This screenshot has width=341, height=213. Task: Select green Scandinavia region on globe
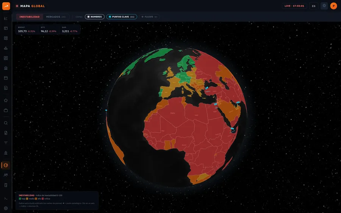186,63
